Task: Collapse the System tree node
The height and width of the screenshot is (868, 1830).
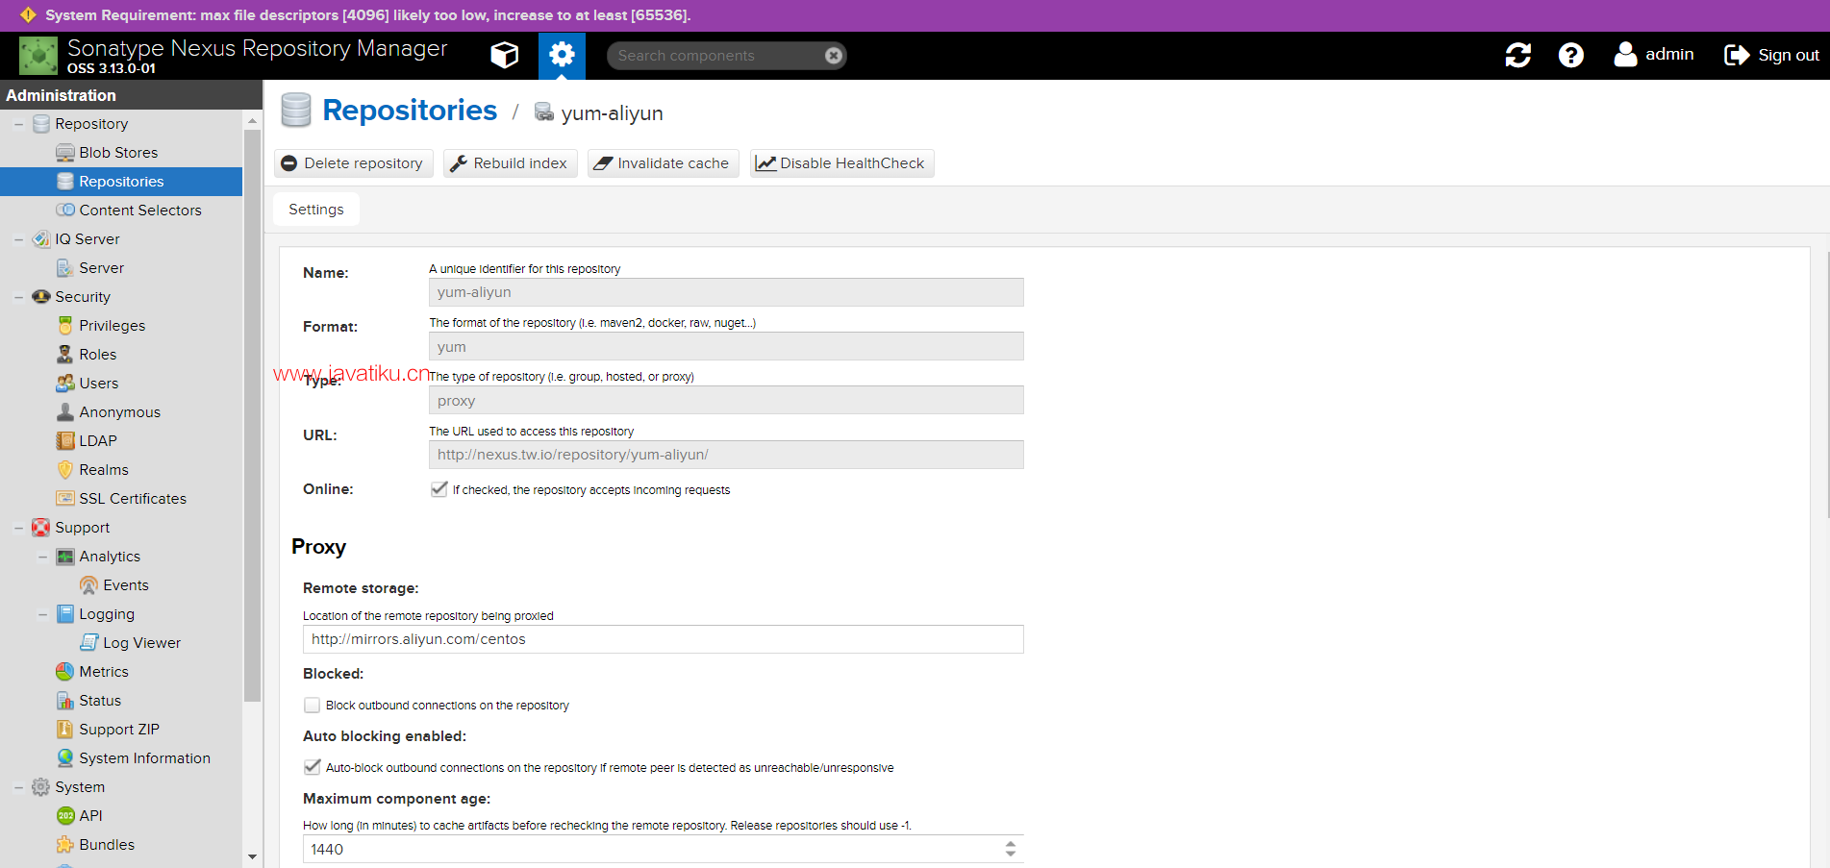Action: 18,787
